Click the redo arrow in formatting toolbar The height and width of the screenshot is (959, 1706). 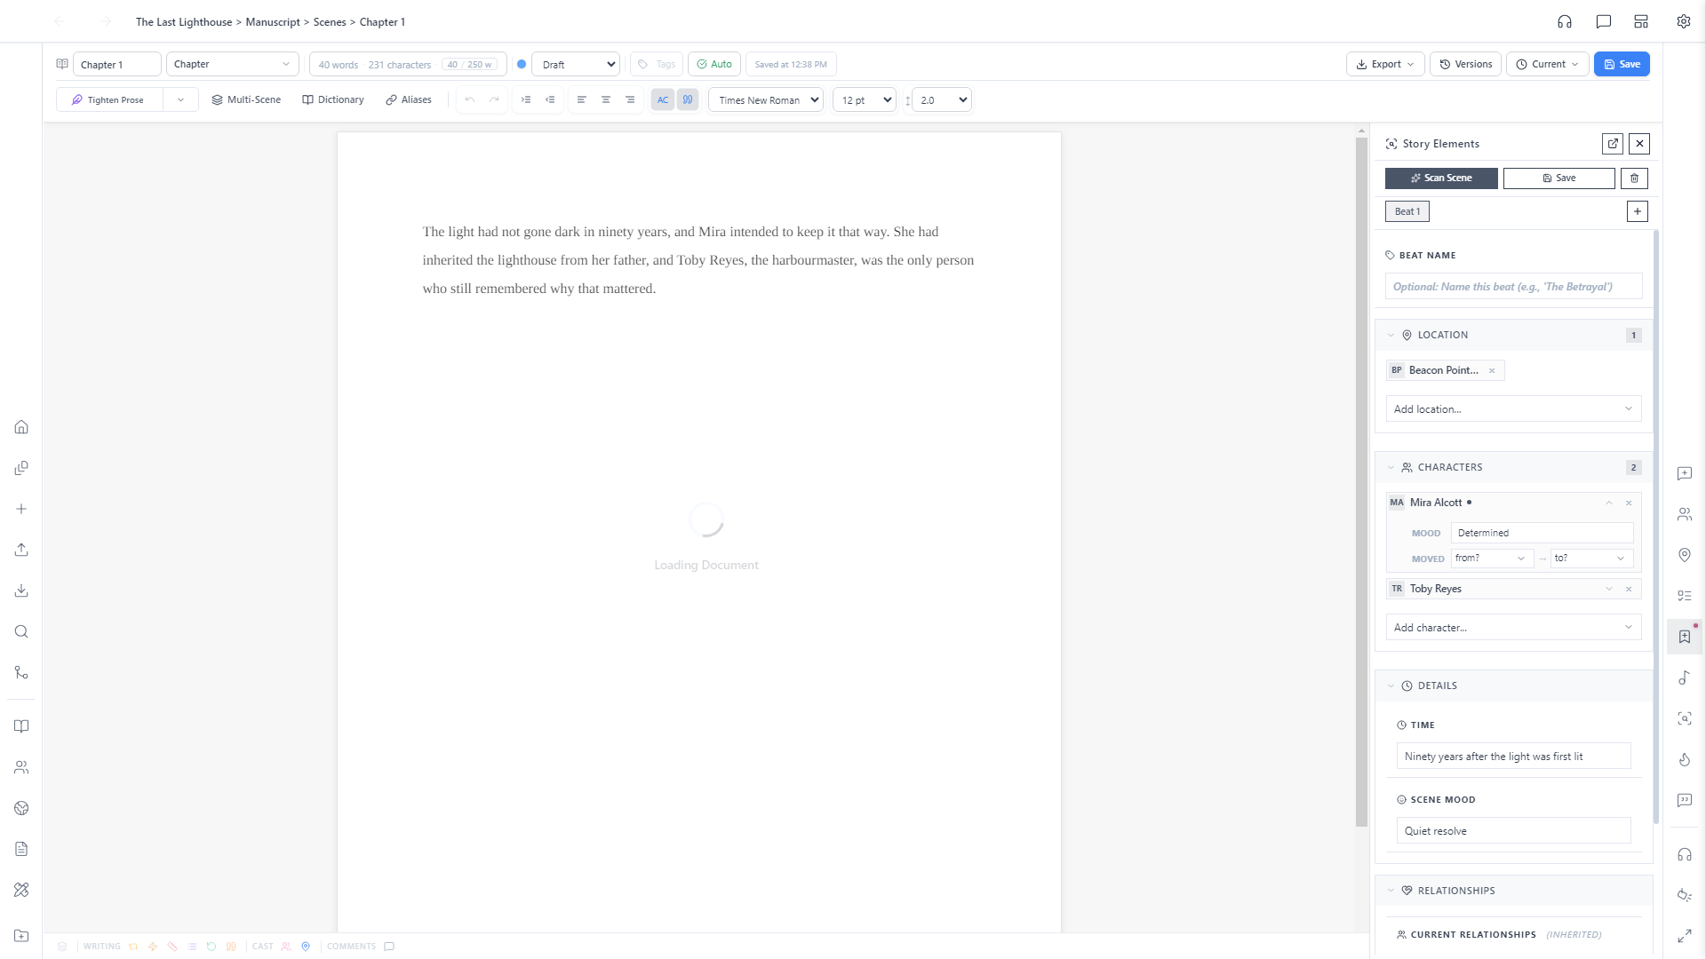pyautogui.click(x=494, y=99)
